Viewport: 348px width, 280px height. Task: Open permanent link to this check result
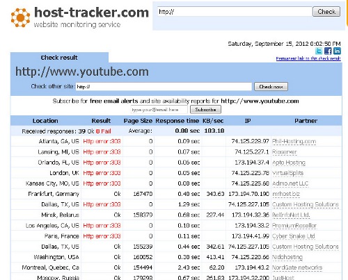308,58
